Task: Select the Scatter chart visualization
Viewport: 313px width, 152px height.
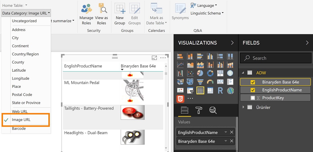Action: pos(190,73)
